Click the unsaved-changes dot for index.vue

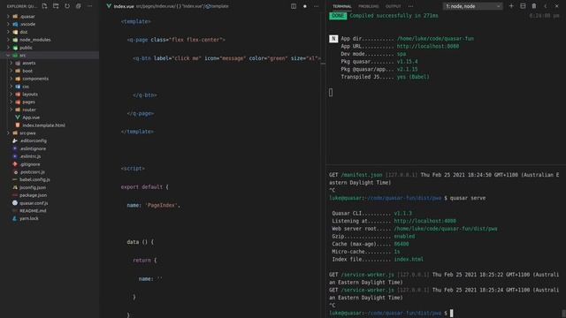(305, 6)
